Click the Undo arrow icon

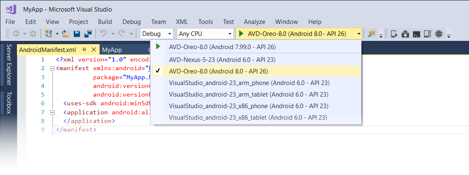pos(103,34)
